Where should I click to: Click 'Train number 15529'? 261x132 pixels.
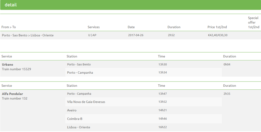[x=17, y=69]
